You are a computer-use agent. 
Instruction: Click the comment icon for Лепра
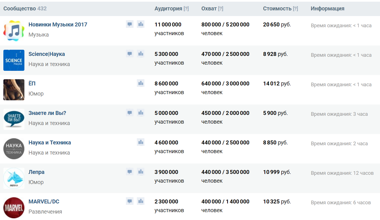[x=130, y=172]
